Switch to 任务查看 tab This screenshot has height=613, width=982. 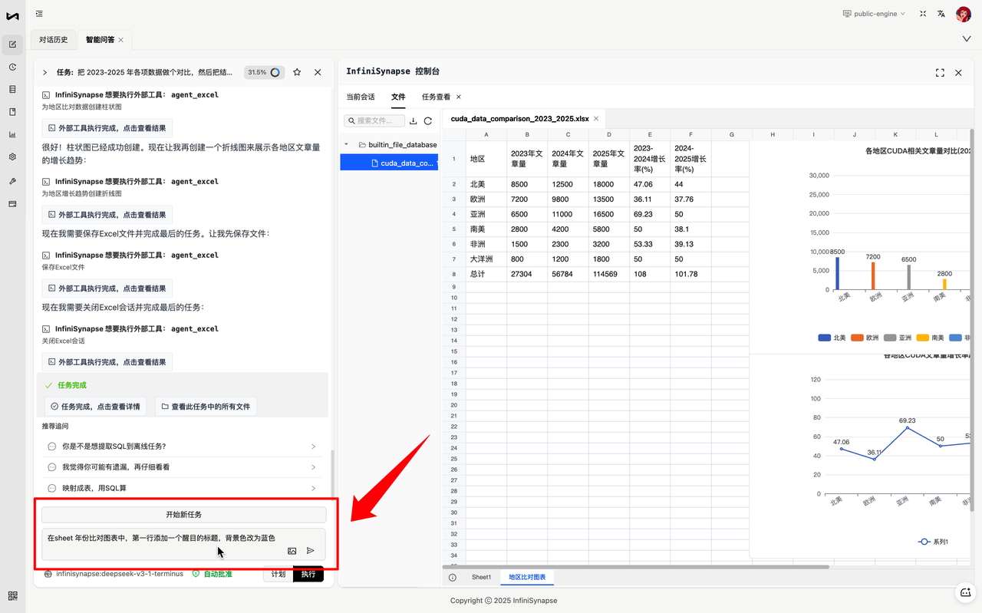click(x=436, y=97)
